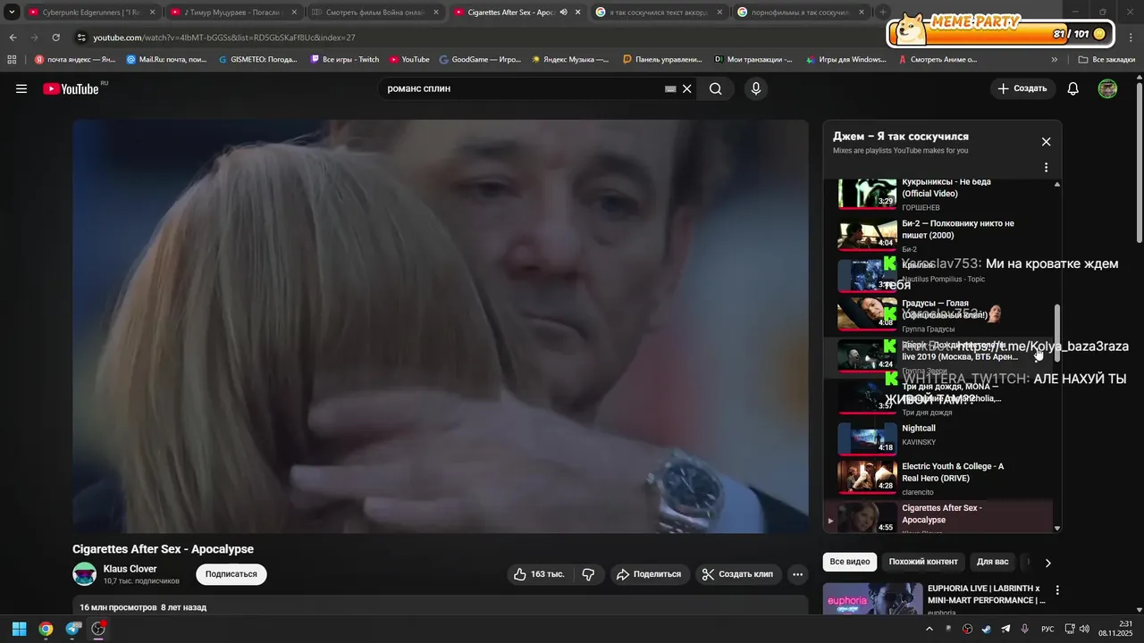Open playlist panel three-dot options menu
Image resolution: width=1144 pixels, height=643 pixels.
pos(1046,167)
